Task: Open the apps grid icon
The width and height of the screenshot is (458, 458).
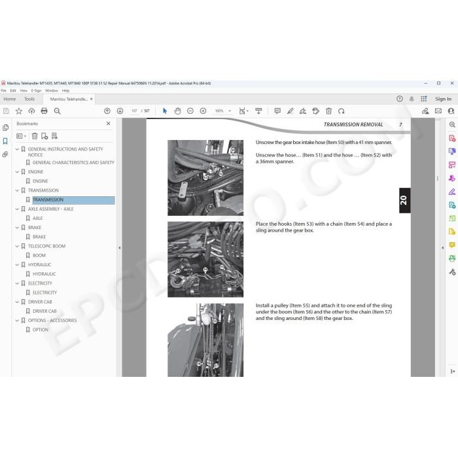Action: point(424,99)
